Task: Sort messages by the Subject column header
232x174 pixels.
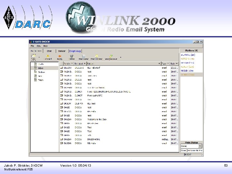Action: [x=124, y=63]
